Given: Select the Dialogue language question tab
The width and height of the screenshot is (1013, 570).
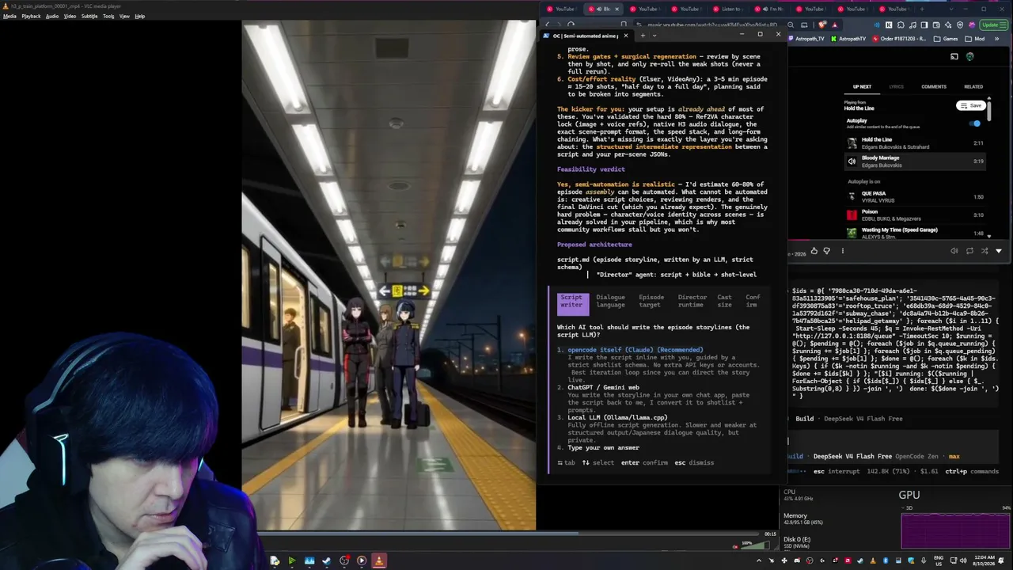Looking at the screenshot, I should point(610,301).
